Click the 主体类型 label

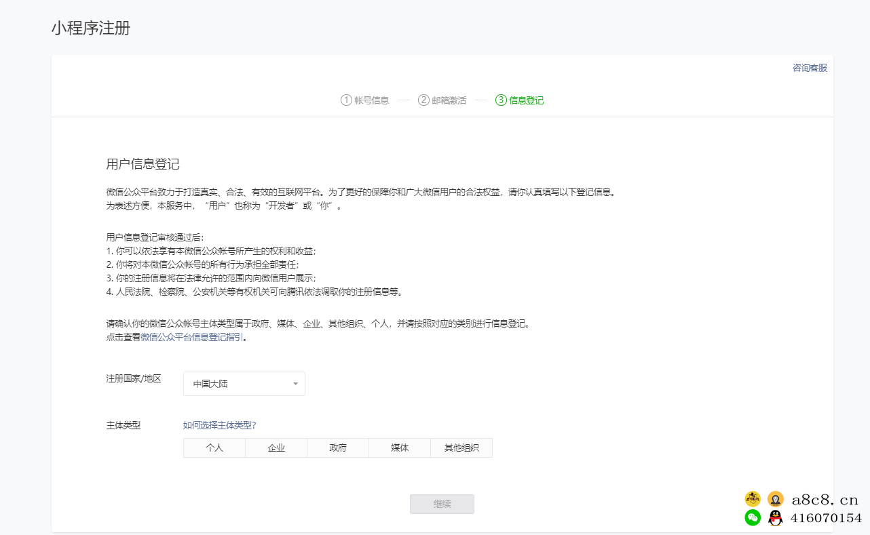click(124, 425)
